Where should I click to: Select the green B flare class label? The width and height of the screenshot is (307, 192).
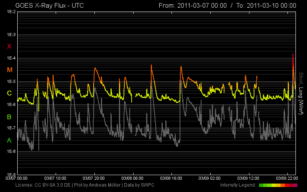[x=10, y=117]
